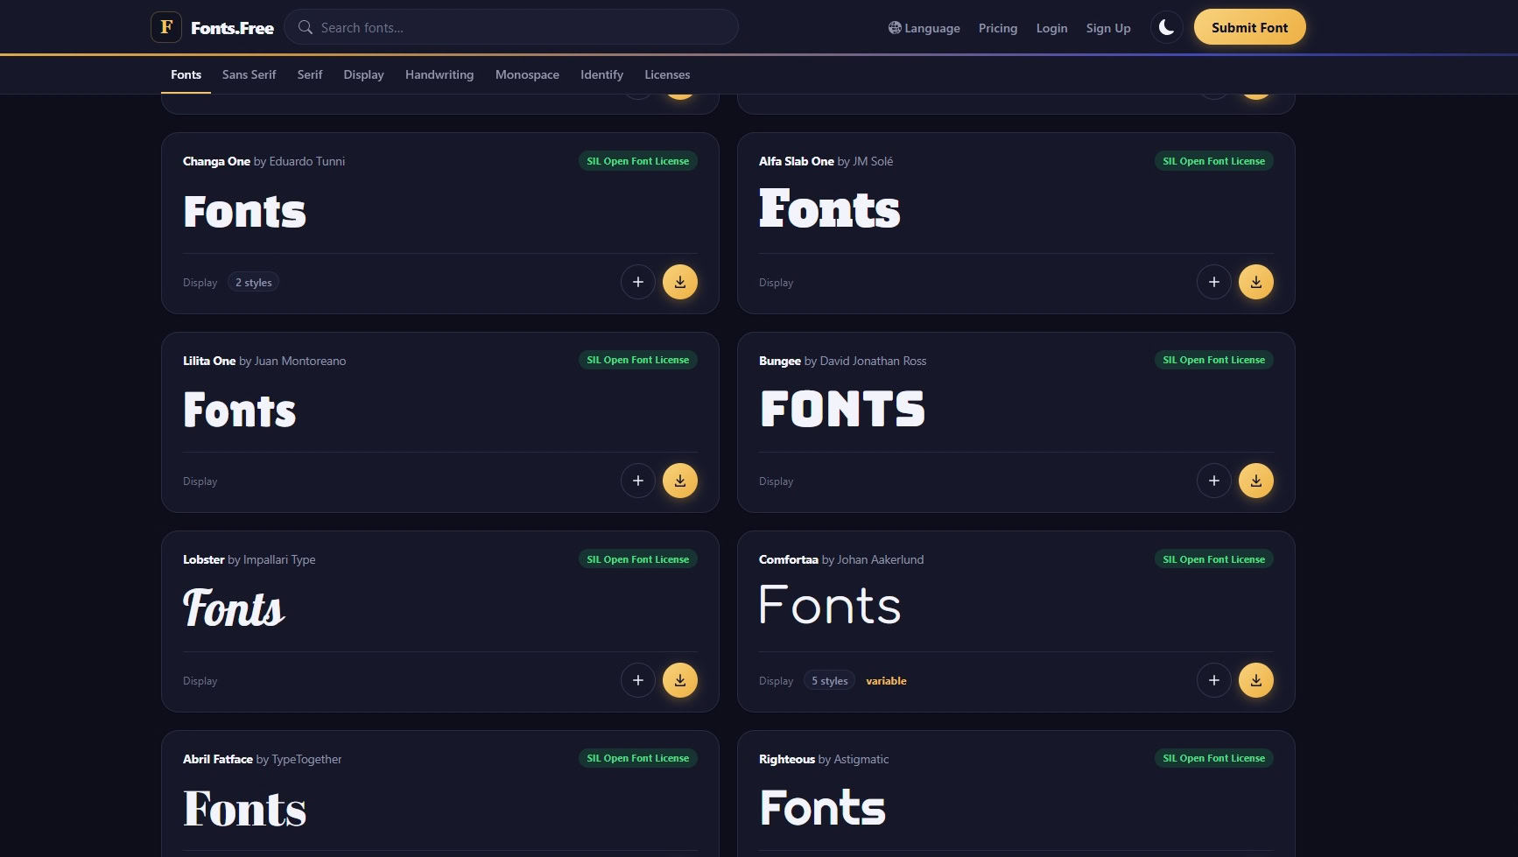Click the Changa One 2 styles pill

click(253, 283)
